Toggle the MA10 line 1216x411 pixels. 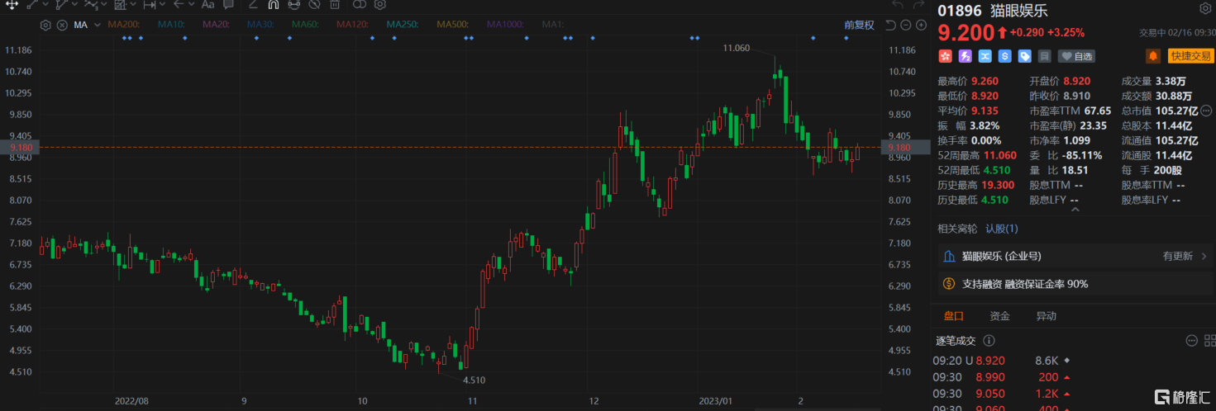(x=171, y=25)
